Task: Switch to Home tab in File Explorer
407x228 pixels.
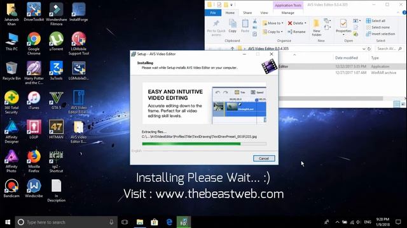Action: tap(230, 13)
